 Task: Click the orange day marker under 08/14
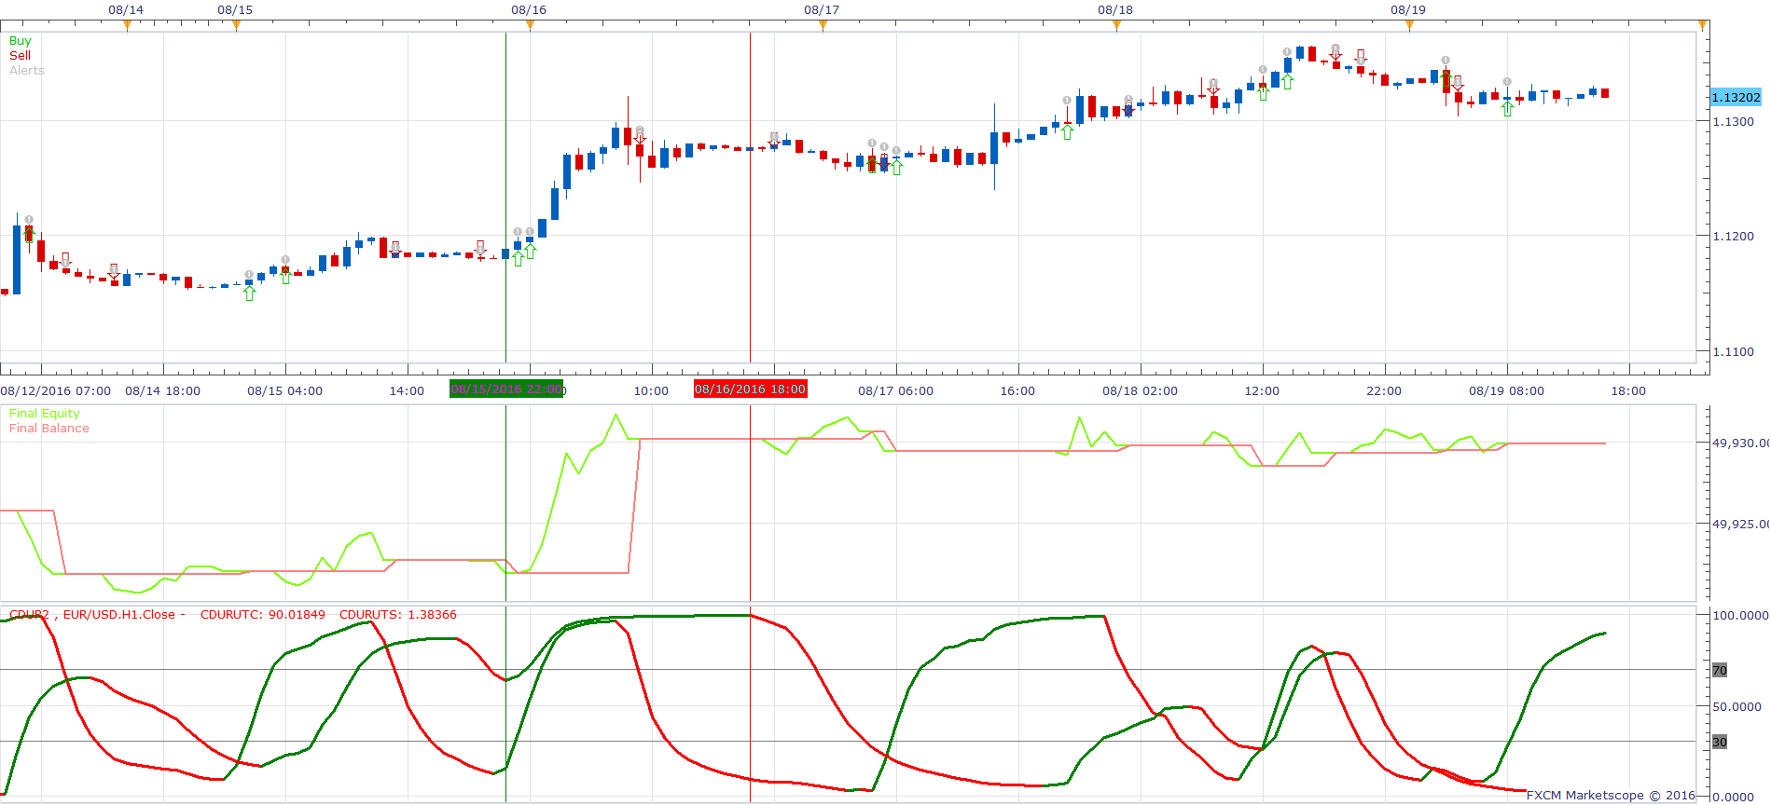click(x=127, y=26)
